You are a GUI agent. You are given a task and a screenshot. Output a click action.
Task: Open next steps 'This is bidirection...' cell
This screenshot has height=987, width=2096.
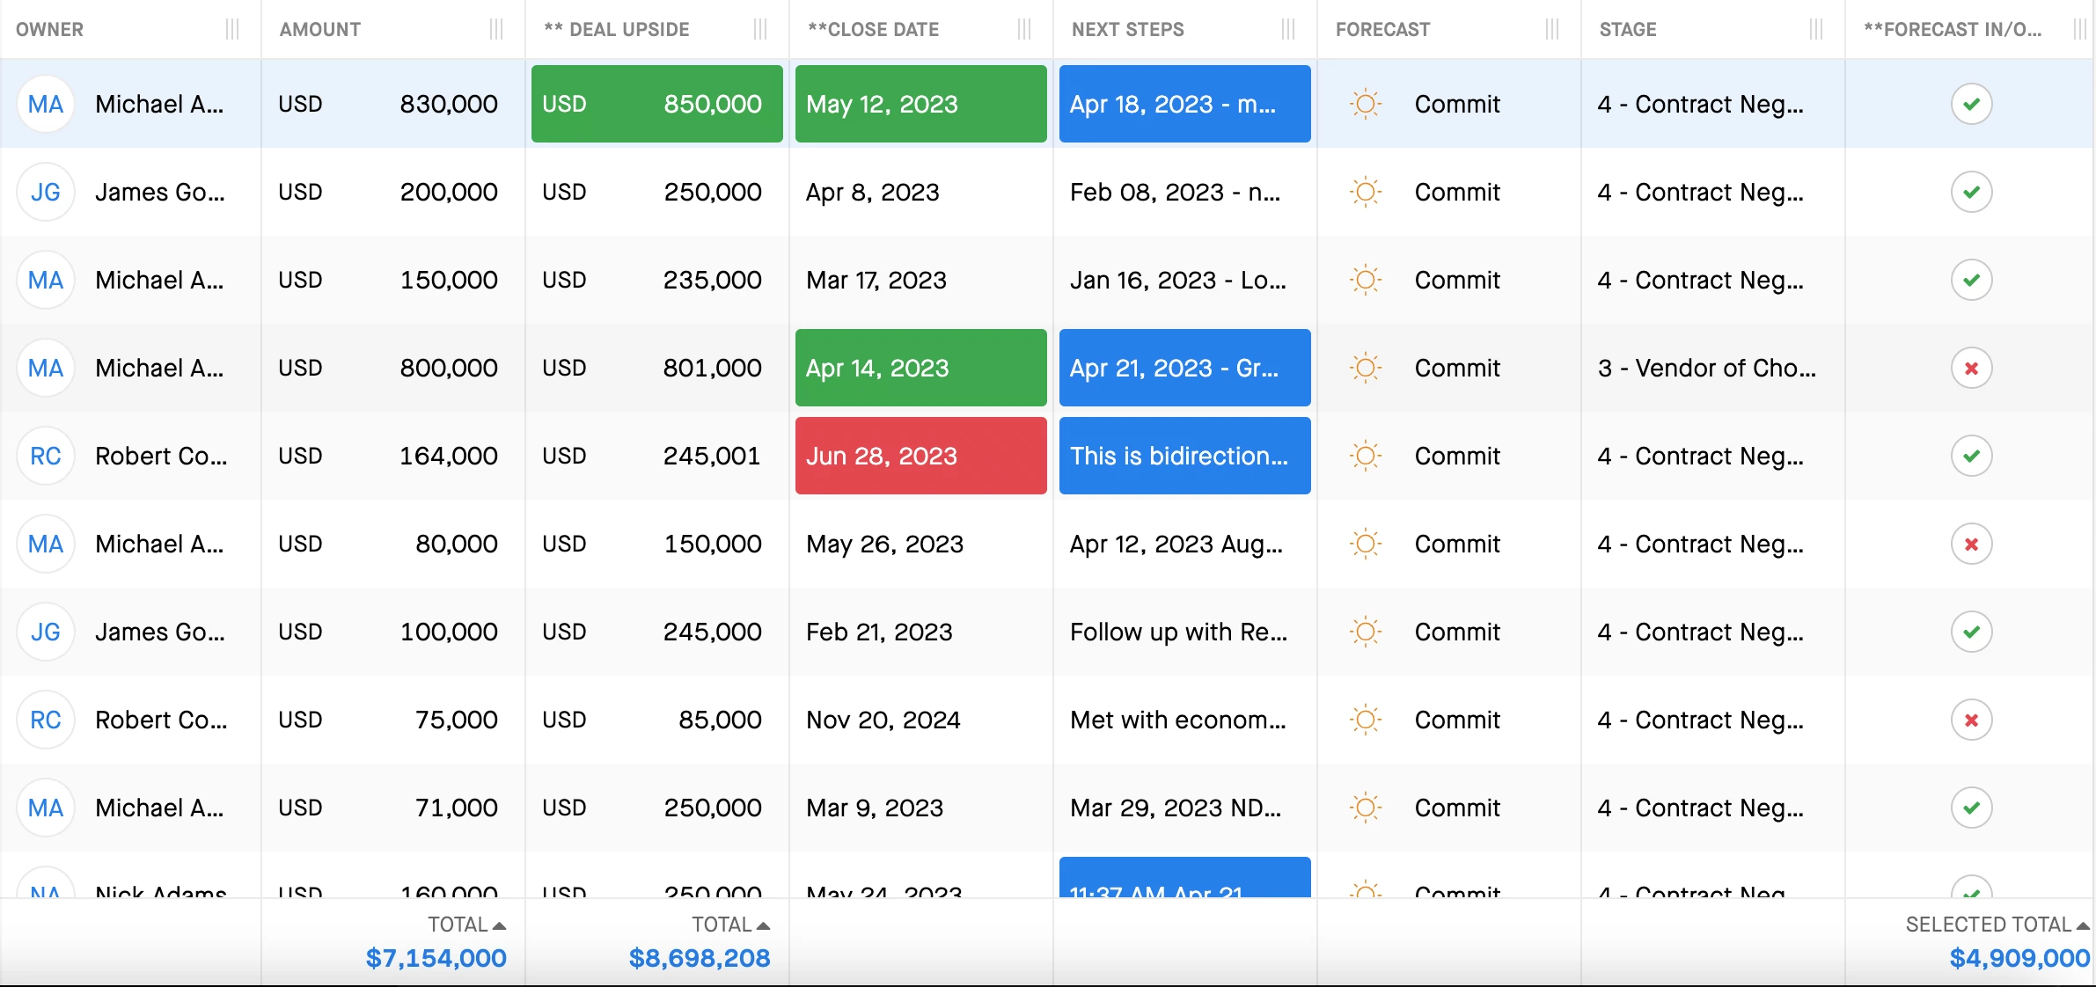tap(1184, 456)
